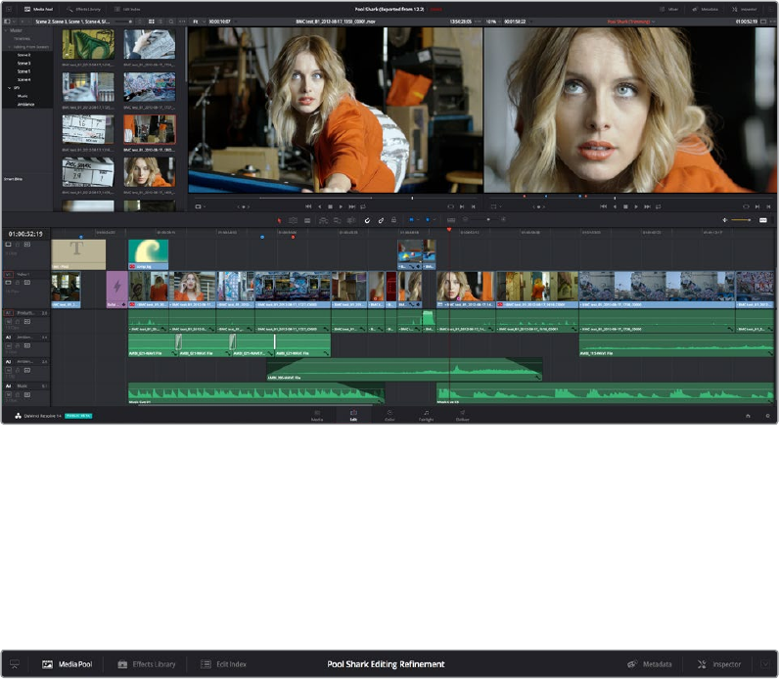
Task: Click the media pool thumbnail size slider
Action: (x=123, y=22)
